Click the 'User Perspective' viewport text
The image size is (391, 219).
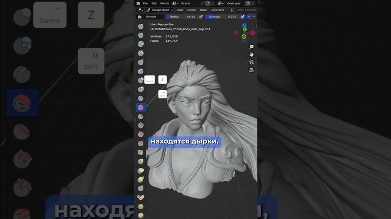pyautogui.click(x=162, y=24)
